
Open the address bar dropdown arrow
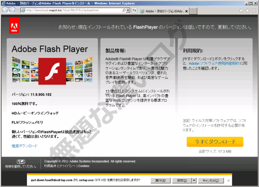128,10
